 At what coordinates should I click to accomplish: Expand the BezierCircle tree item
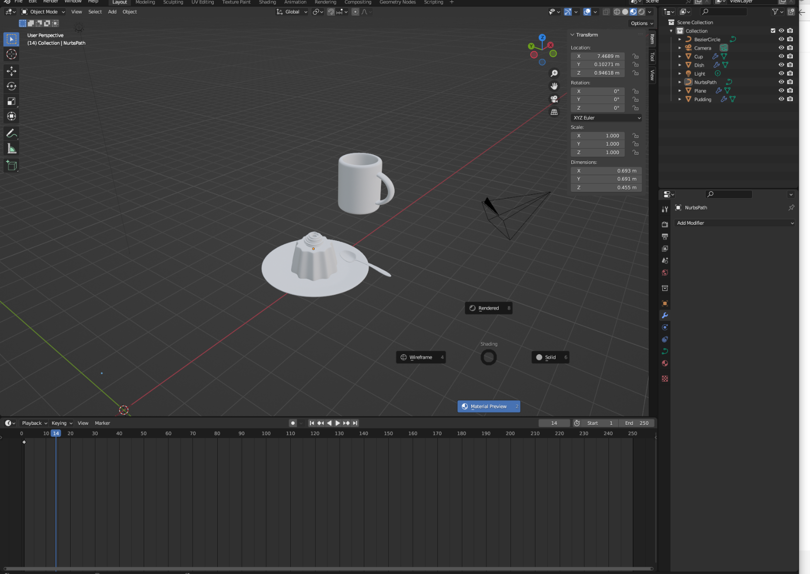680,39
